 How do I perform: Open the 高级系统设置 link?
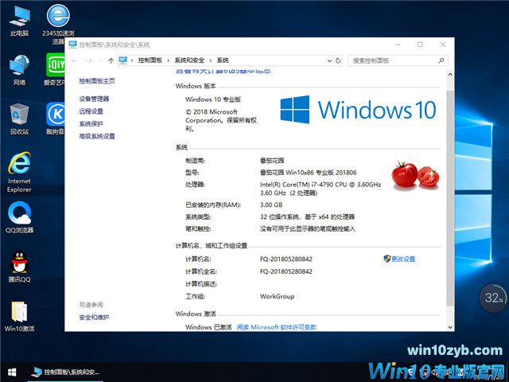(x=97, y=136)
